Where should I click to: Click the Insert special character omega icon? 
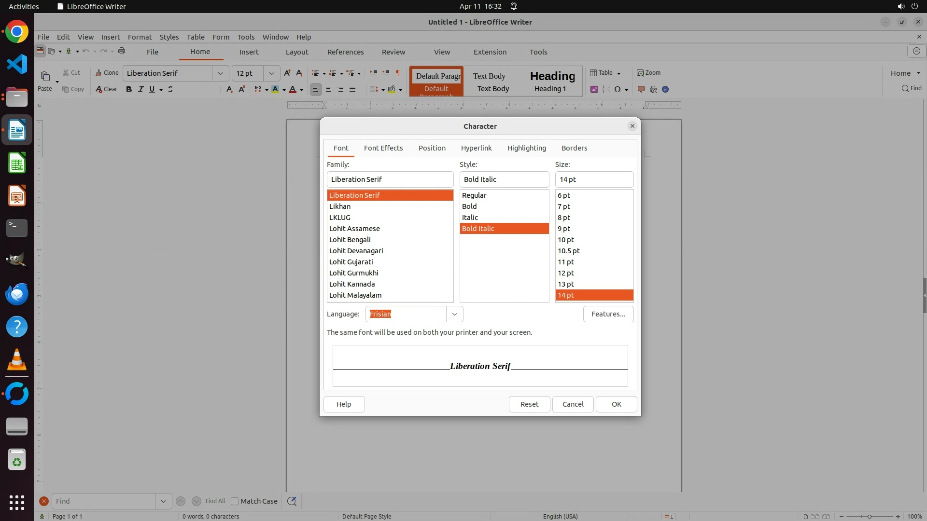(x=617, y=89)
